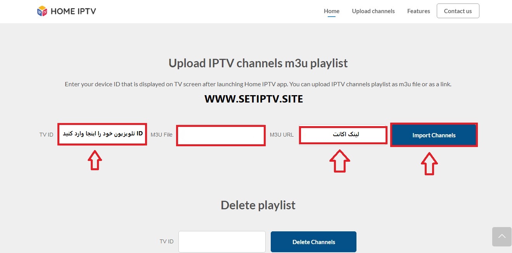Screen dimensions: 512x253
Task: Click the HOME IPTV wordmark text
Action: [73, 11]
